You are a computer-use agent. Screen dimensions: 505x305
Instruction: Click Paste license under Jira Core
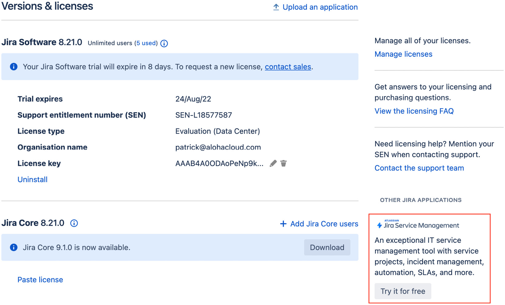(x=40, y=279)
